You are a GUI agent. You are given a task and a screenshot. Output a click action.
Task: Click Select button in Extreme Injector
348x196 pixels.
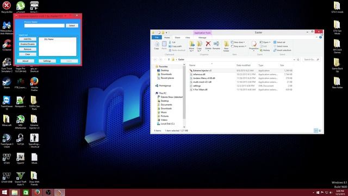click(72, 26)
